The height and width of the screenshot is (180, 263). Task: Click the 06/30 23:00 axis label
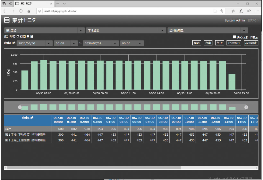tap(242, 93)
